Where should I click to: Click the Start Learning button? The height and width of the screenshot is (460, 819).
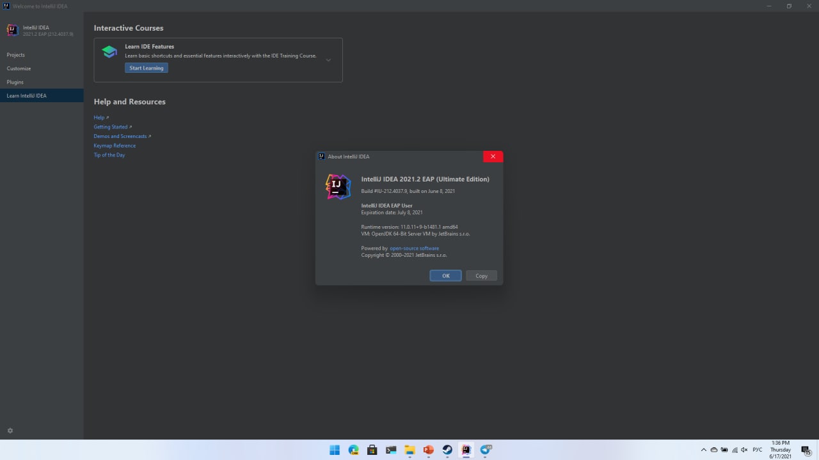coord(147,68)
